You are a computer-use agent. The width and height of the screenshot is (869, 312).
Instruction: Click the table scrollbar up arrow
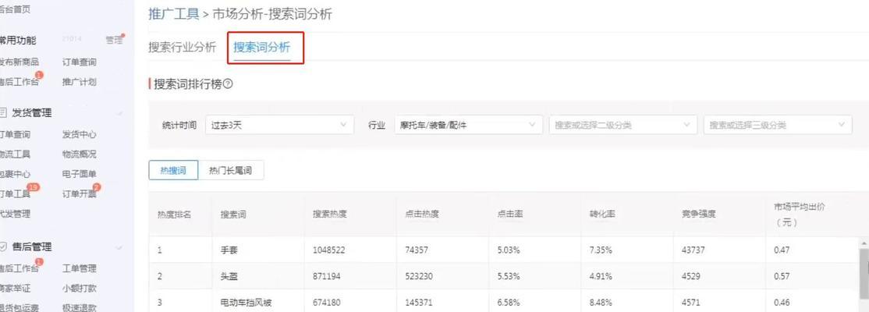point(864,243)
